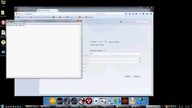The height and width of the screenshot is (108, 192).
Task: Open the Windows Start menu
Action: click(x=2, y=106)
